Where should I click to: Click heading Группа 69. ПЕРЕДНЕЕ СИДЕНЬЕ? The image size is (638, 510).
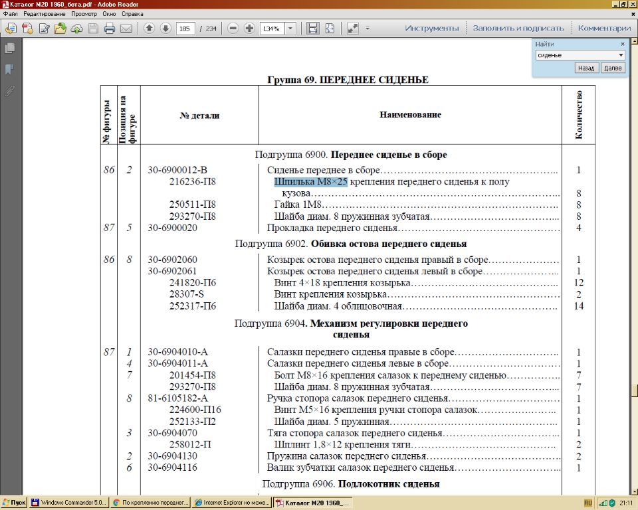(x=348, y=80)
